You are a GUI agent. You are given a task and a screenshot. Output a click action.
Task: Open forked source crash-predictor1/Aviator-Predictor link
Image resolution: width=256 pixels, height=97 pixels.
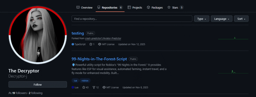click(x=103, y=38)
